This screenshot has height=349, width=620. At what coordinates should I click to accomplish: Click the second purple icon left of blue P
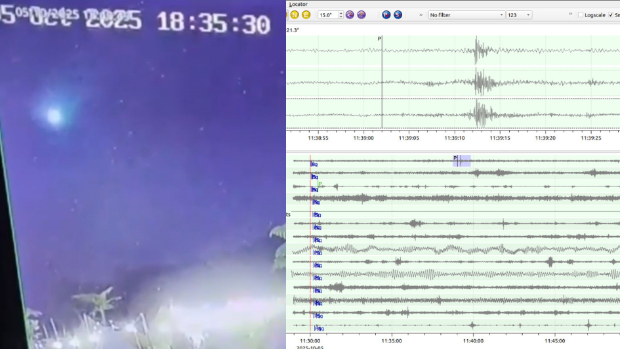[362, 14]
